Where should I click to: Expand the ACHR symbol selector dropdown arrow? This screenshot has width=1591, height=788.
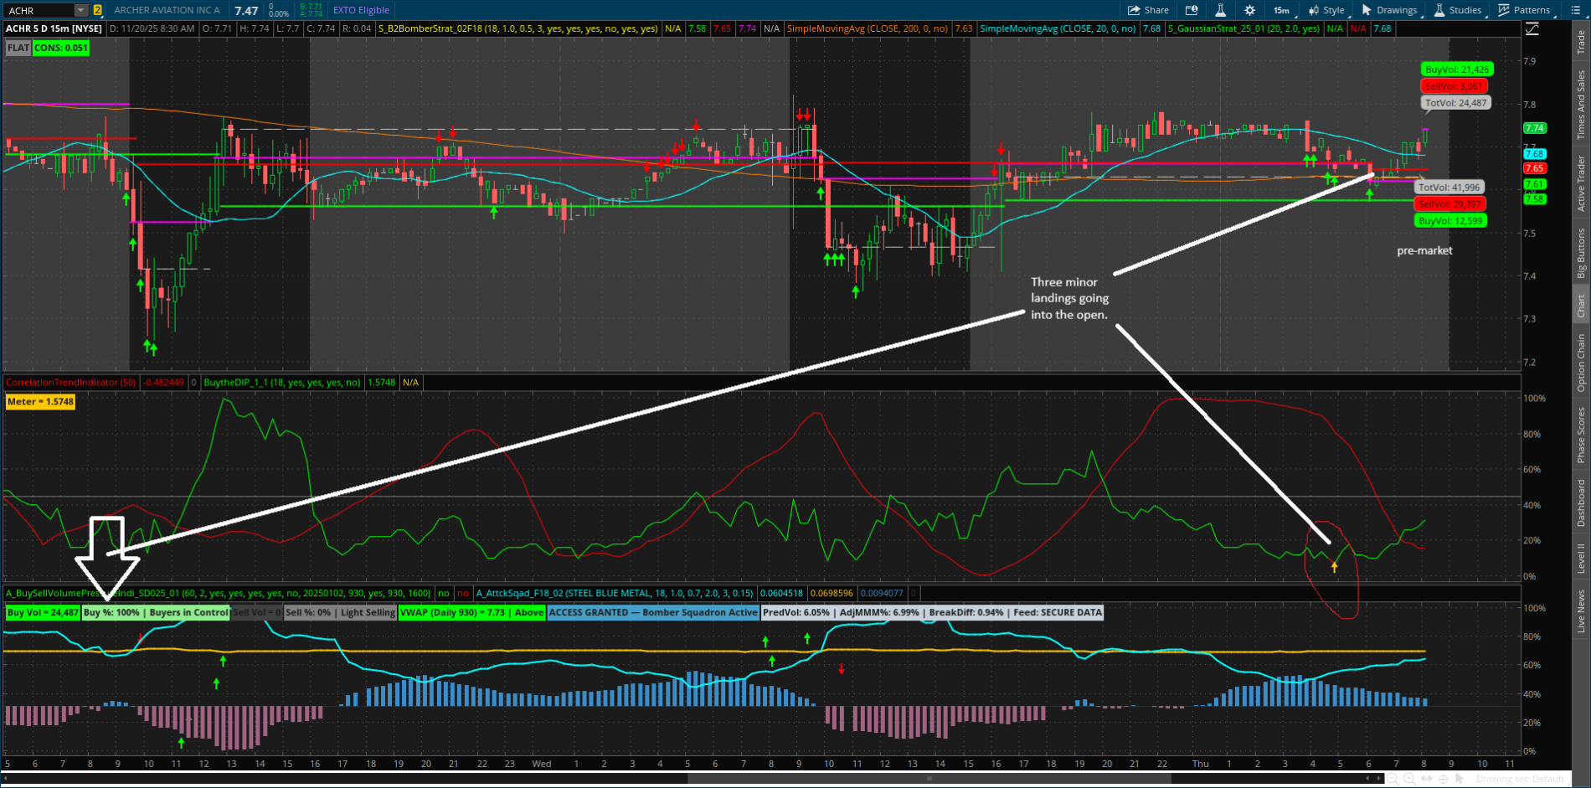[x=80, y=10]
